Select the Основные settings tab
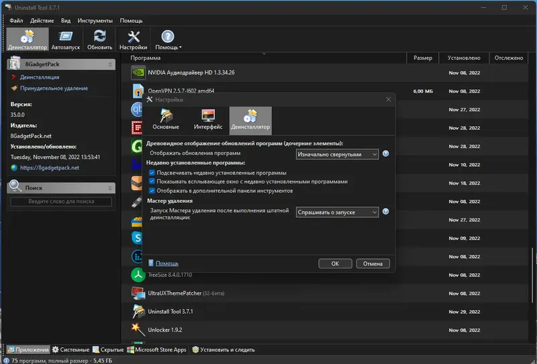537x364 pixels. [x=166, y=120]
